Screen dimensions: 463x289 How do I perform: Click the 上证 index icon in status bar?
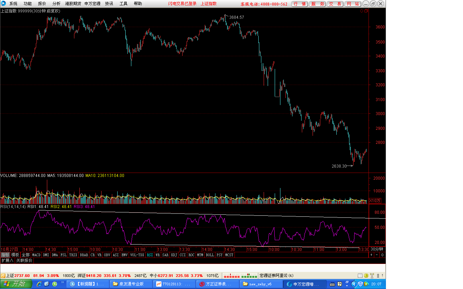pyautogui.click(x=3, y=276)
